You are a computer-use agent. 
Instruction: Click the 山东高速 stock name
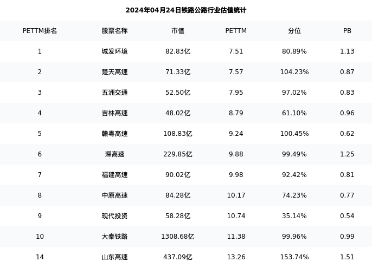point(114,257)
